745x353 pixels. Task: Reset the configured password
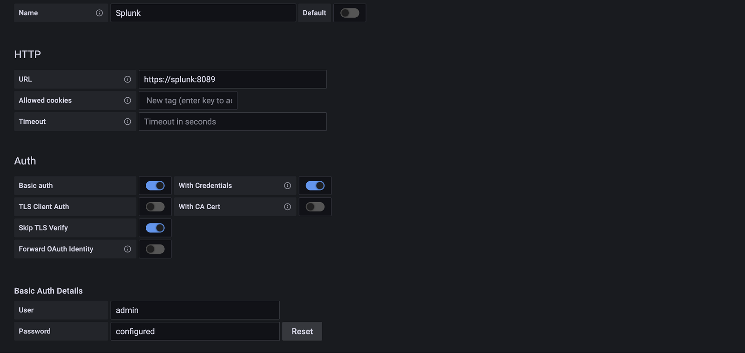pos(302,332)
